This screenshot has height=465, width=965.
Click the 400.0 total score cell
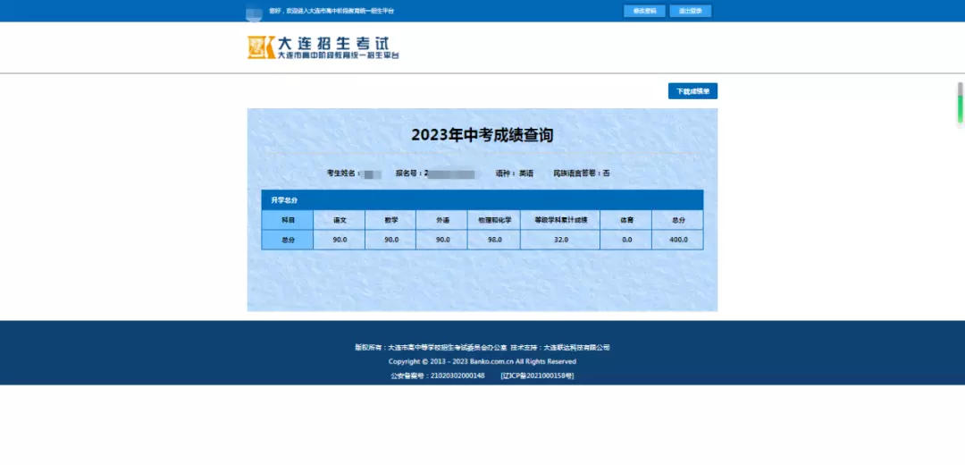pyautogui.click(x=677, y=240)
